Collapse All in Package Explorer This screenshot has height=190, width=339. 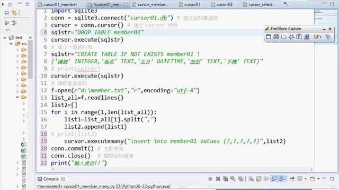(x=7, y=13)
